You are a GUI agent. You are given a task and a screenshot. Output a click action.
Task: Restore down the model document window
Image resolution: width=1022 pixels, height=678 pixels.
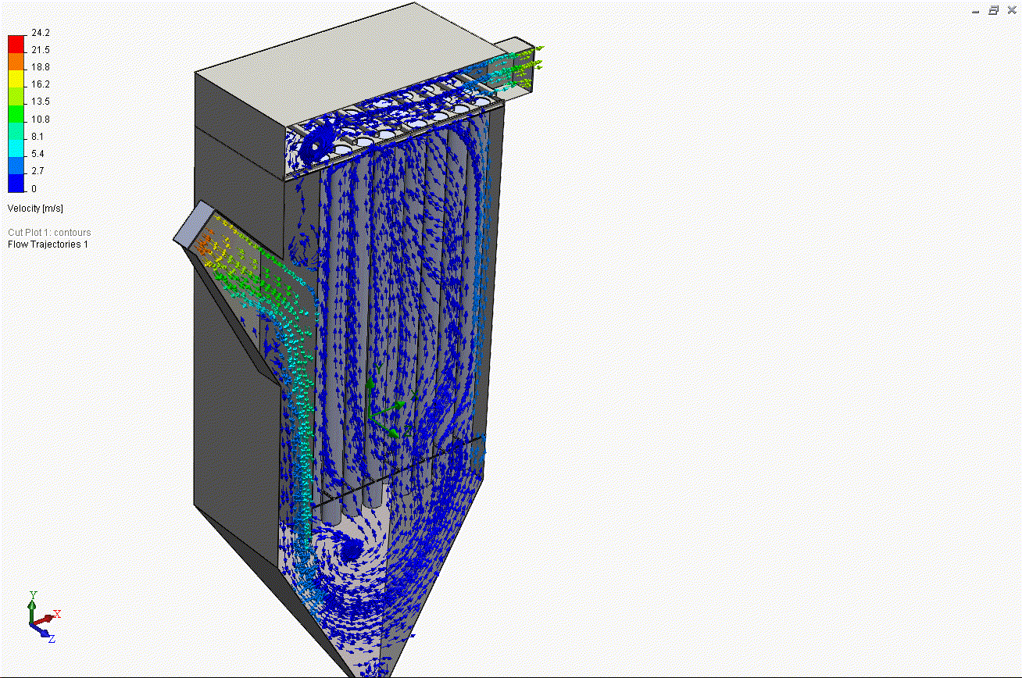click(x=994, y=10)
